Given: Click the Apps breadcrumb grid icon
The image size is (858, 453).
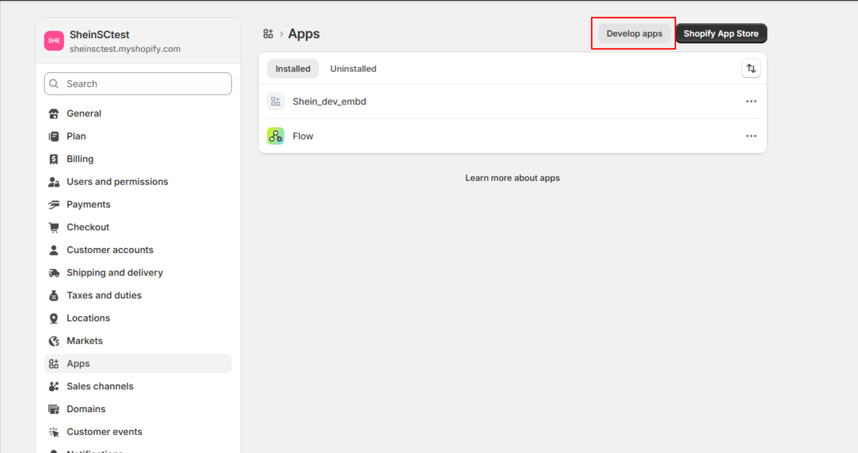Looking at the screenshot, I should point(268,34).
